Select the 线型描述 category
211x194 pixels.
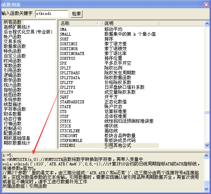point(13,104)
